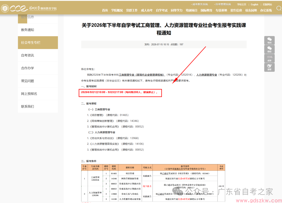Click the （二）人力资源管理专业 subheading

tap(102, 132)
